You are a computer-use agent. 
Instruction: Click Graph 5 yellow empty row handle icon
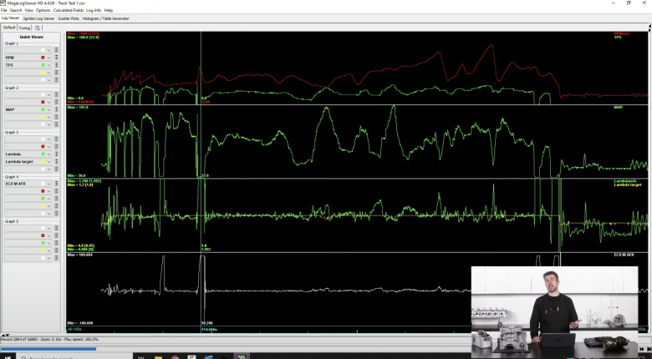pos(56,250)
